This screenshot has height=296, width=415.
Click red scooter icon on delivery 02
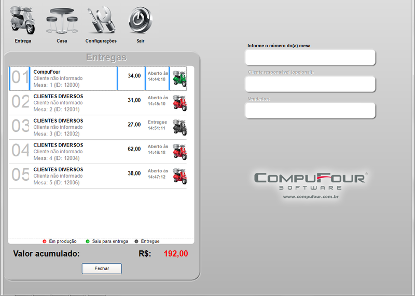point(179,103)
